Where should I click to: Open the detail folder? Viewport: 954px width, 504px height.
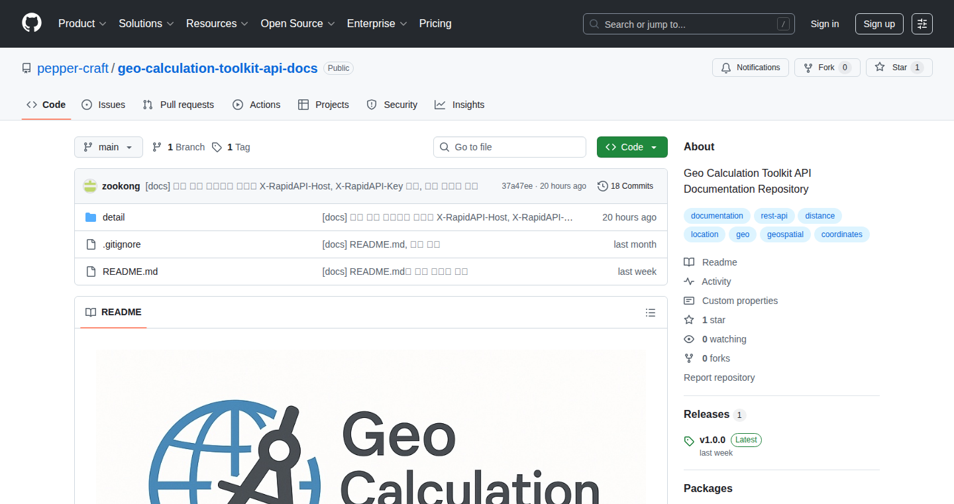click(114, 217)
